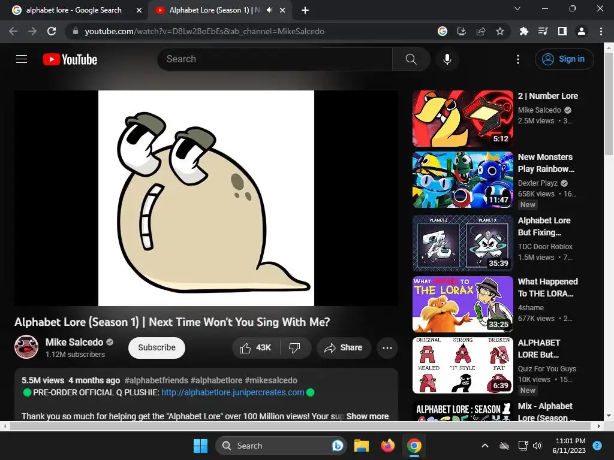
Task: Open File Explorer from taskbar
Action: coord(362,446)
